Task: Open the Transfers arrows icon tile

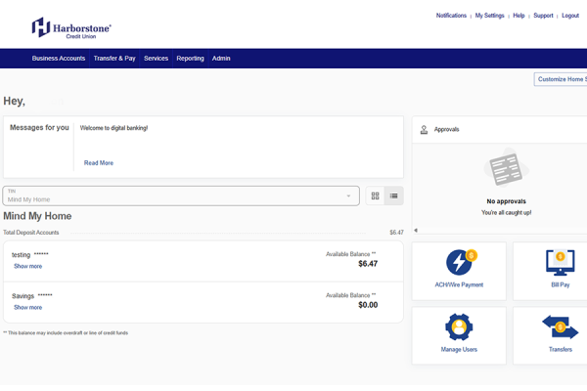Action: pos(560,326)
